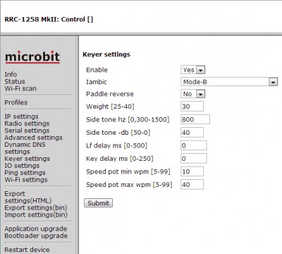
Task: Click the Lf delay ms field
Action: pos(194,145)
